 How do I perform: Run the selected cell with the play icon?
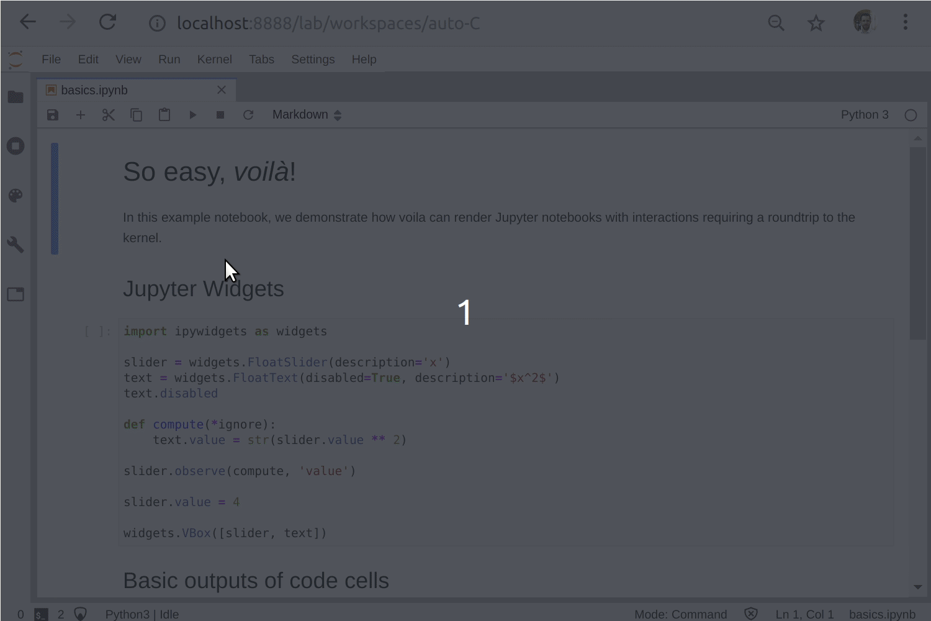click(192, 115)
